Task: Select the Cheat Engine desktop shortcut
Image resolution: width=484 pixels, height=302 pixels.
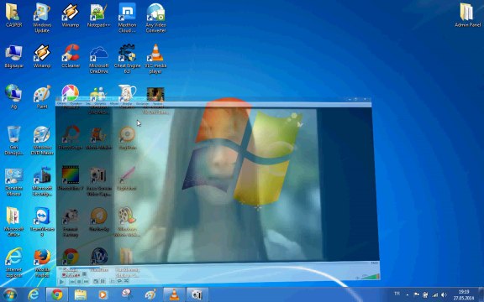Action: coord(127,60)
